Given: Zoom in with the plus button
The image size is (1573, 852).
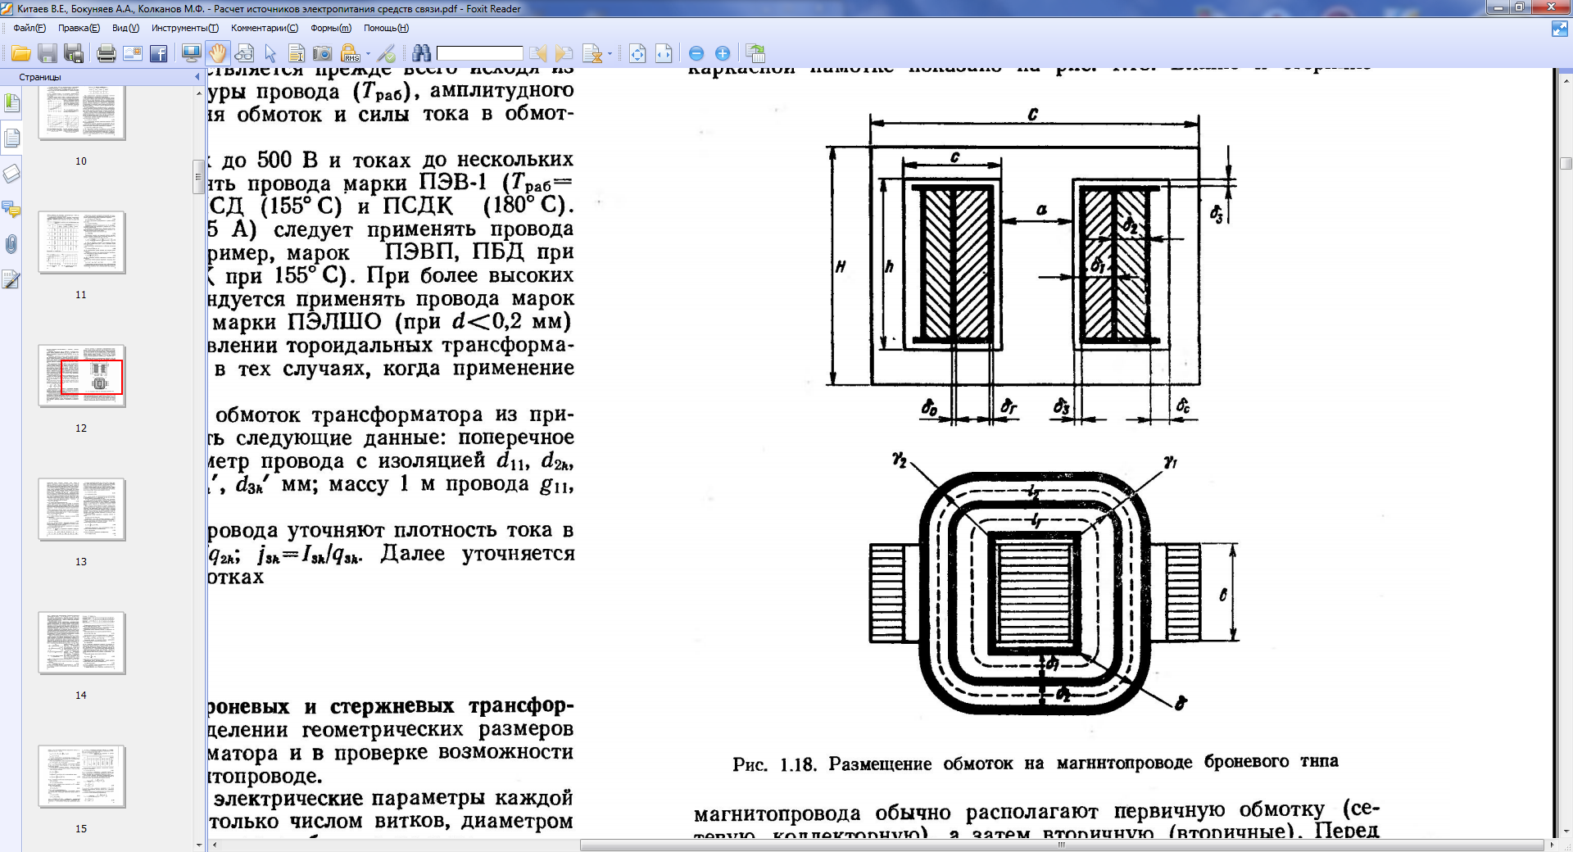Looking at the screenshot, I should click(723, 54).
